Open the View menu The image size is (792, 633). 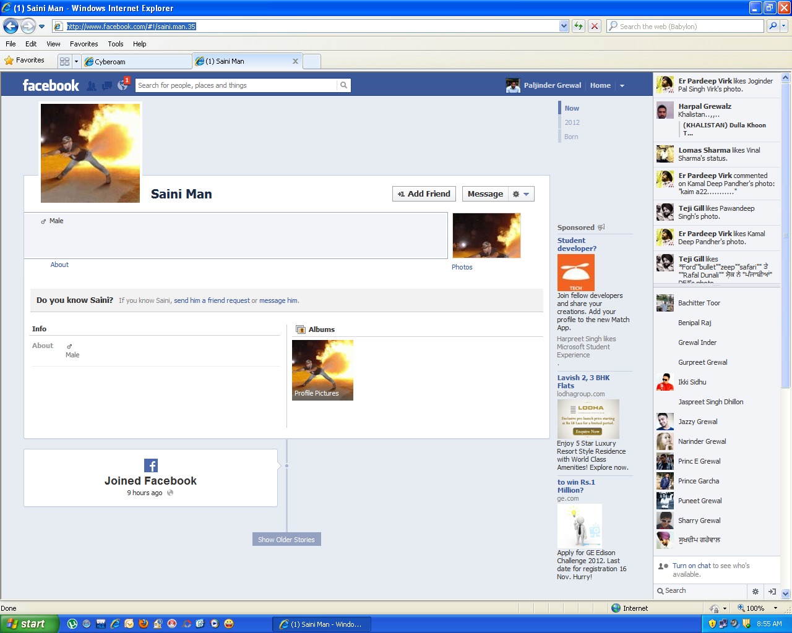point(53,44)
